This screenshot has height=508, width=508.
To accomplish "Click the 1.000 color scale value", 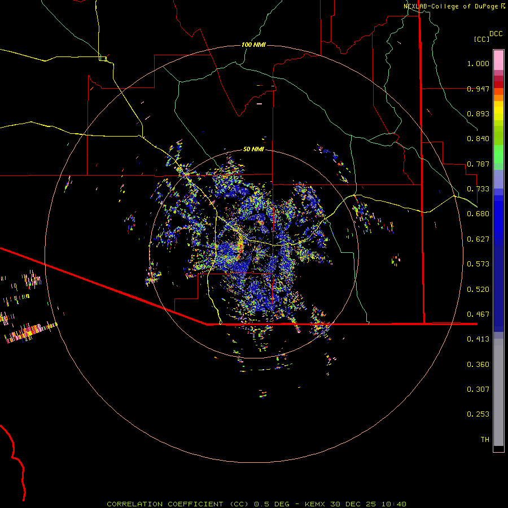I will pyautogui.click(x=478, y=63).
